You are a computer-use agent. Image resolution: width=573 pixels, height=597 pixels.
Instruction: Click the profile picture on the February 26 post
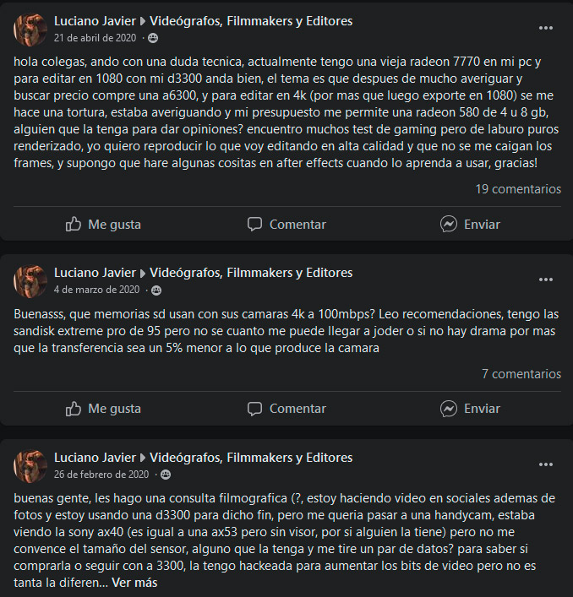pyautogui.click(x=30, y=466)
